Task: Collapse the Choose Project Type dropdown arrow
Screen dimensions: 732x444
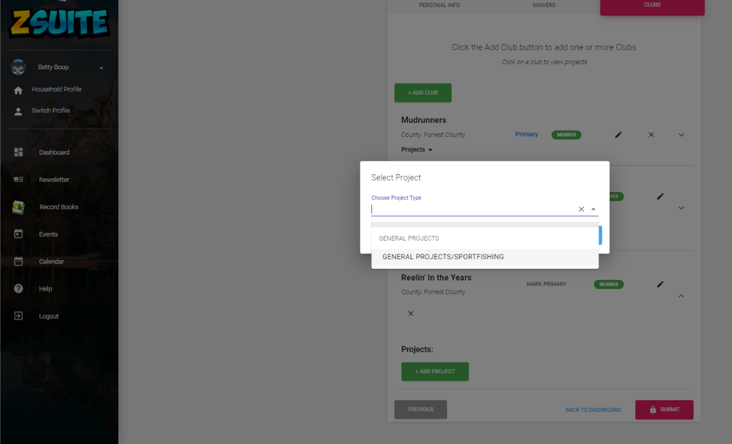Action: [593, 209]
